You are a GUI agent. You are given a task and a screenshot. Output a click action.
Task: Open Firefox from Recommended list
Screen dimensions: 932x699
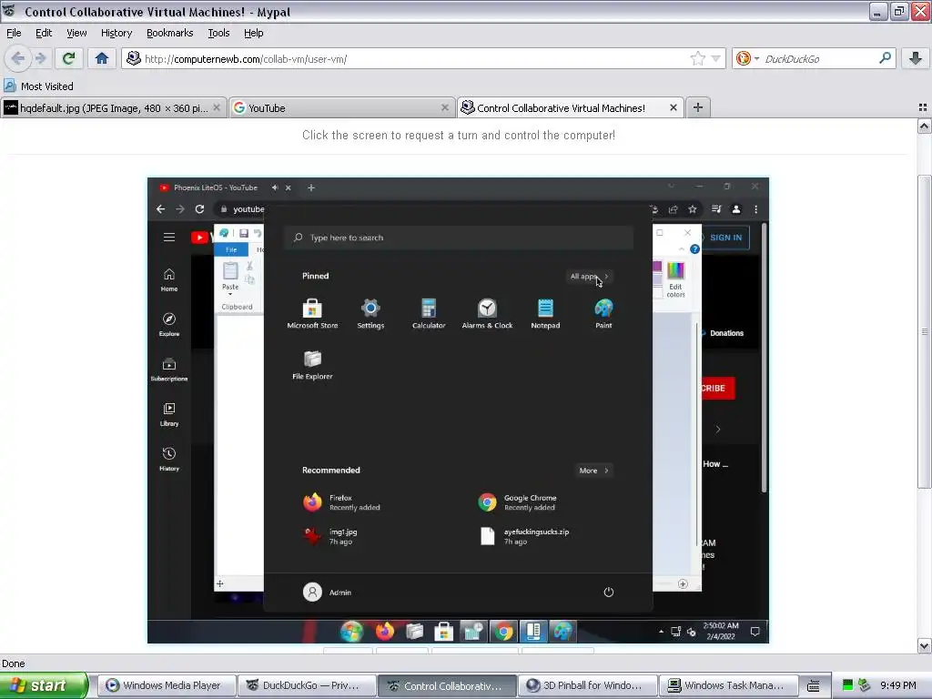[x=342, y=502]
